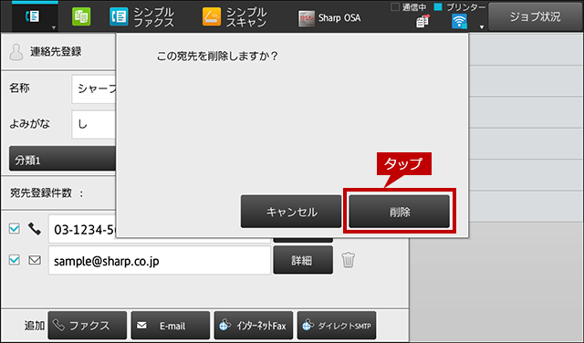Image resolution: width=584 pixels, height=343 pixels.
Task: Edit the sample@sharp.co.jp address field
Action: pos(160,260)
